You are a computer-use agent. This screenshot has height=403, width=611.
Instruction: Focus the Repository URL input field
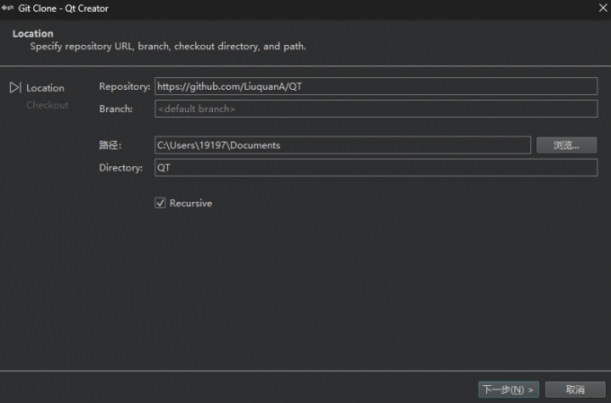(x=376, y=86)
